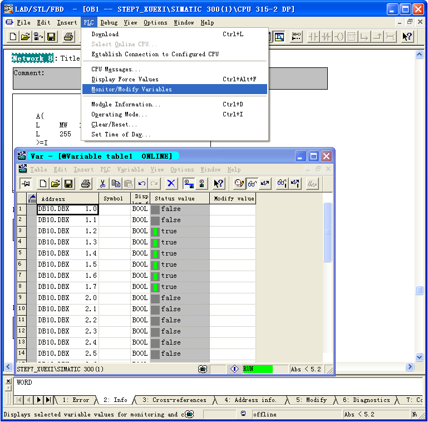The height and width of the screenshot is (422, 428).
Task: Click Open icon in Var toolbar
Action: click(56, 183)
